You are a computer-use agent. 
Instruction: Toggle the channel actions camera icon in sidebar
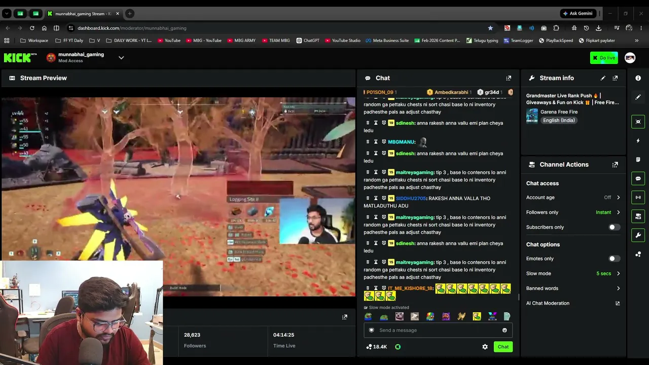638,216
